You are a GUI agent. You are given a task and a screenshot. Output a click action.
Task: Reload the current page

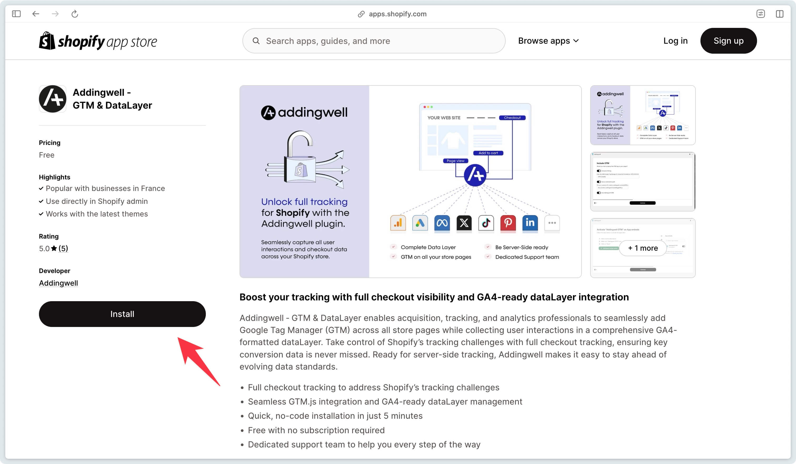(75, 14)
